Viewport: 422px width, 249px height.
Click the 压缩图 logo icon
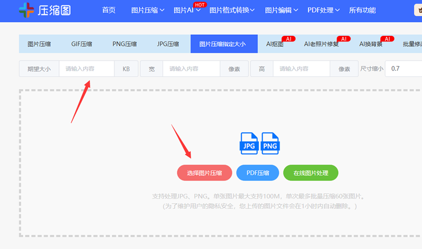pos(27,10)
